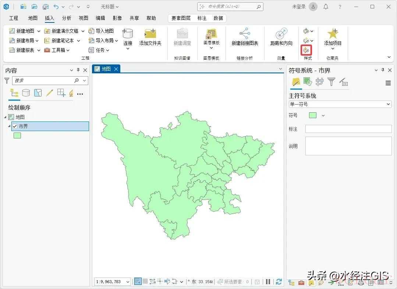
Task: Click the green symbol swatch in symbology pane
Action: 313,115
